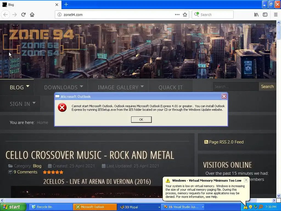Go forward one page
281x211 pixels.
15,15
